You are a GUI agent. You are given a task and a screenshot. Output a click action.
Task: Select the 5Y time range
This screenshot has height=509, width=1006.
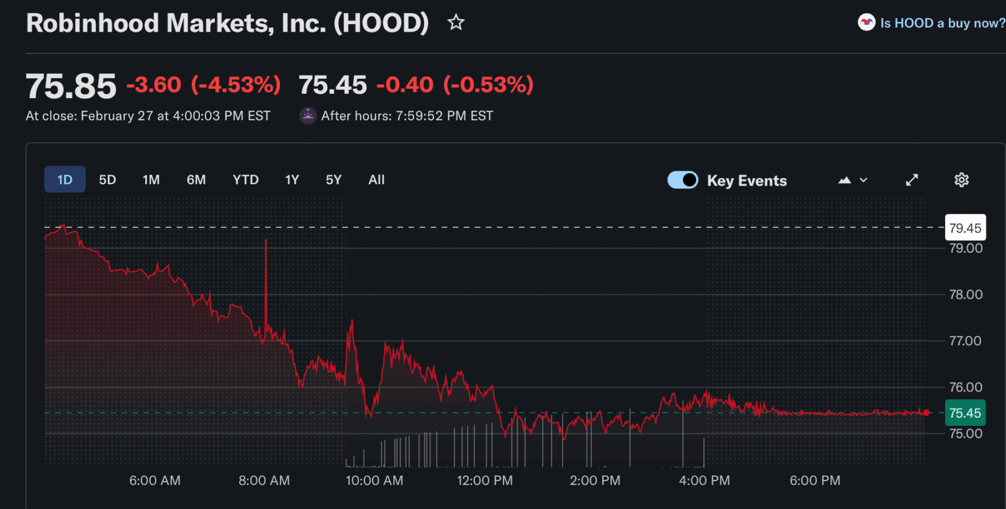[333, 180]
